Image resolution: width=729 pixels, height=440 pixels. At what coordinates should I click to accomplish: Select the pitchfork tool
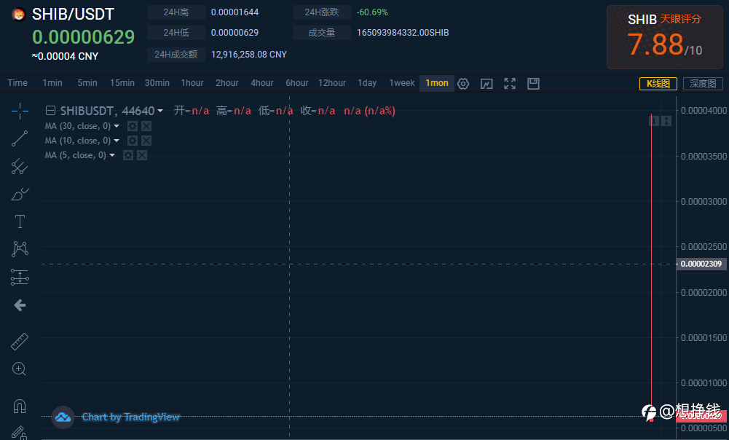(20, 167)
